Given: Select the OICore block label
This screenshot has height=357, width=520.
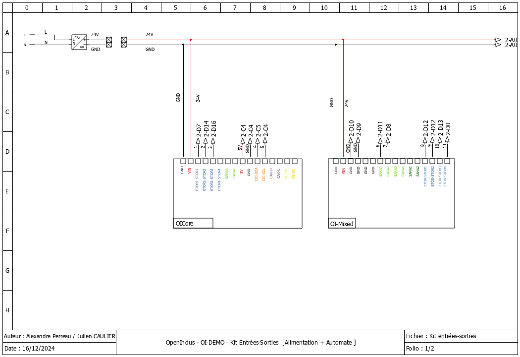Looking at the screenshot, I should point(184,223).
